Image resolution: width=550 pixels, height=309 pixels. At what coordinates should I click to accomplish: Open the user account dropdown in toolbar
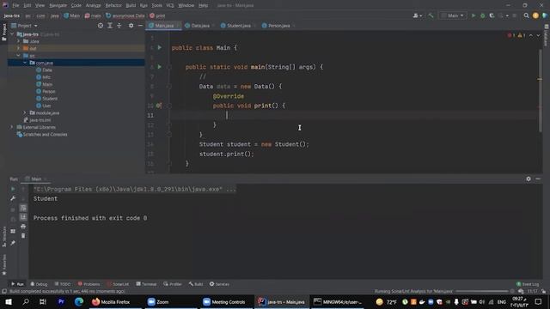[x=418, y=15]
